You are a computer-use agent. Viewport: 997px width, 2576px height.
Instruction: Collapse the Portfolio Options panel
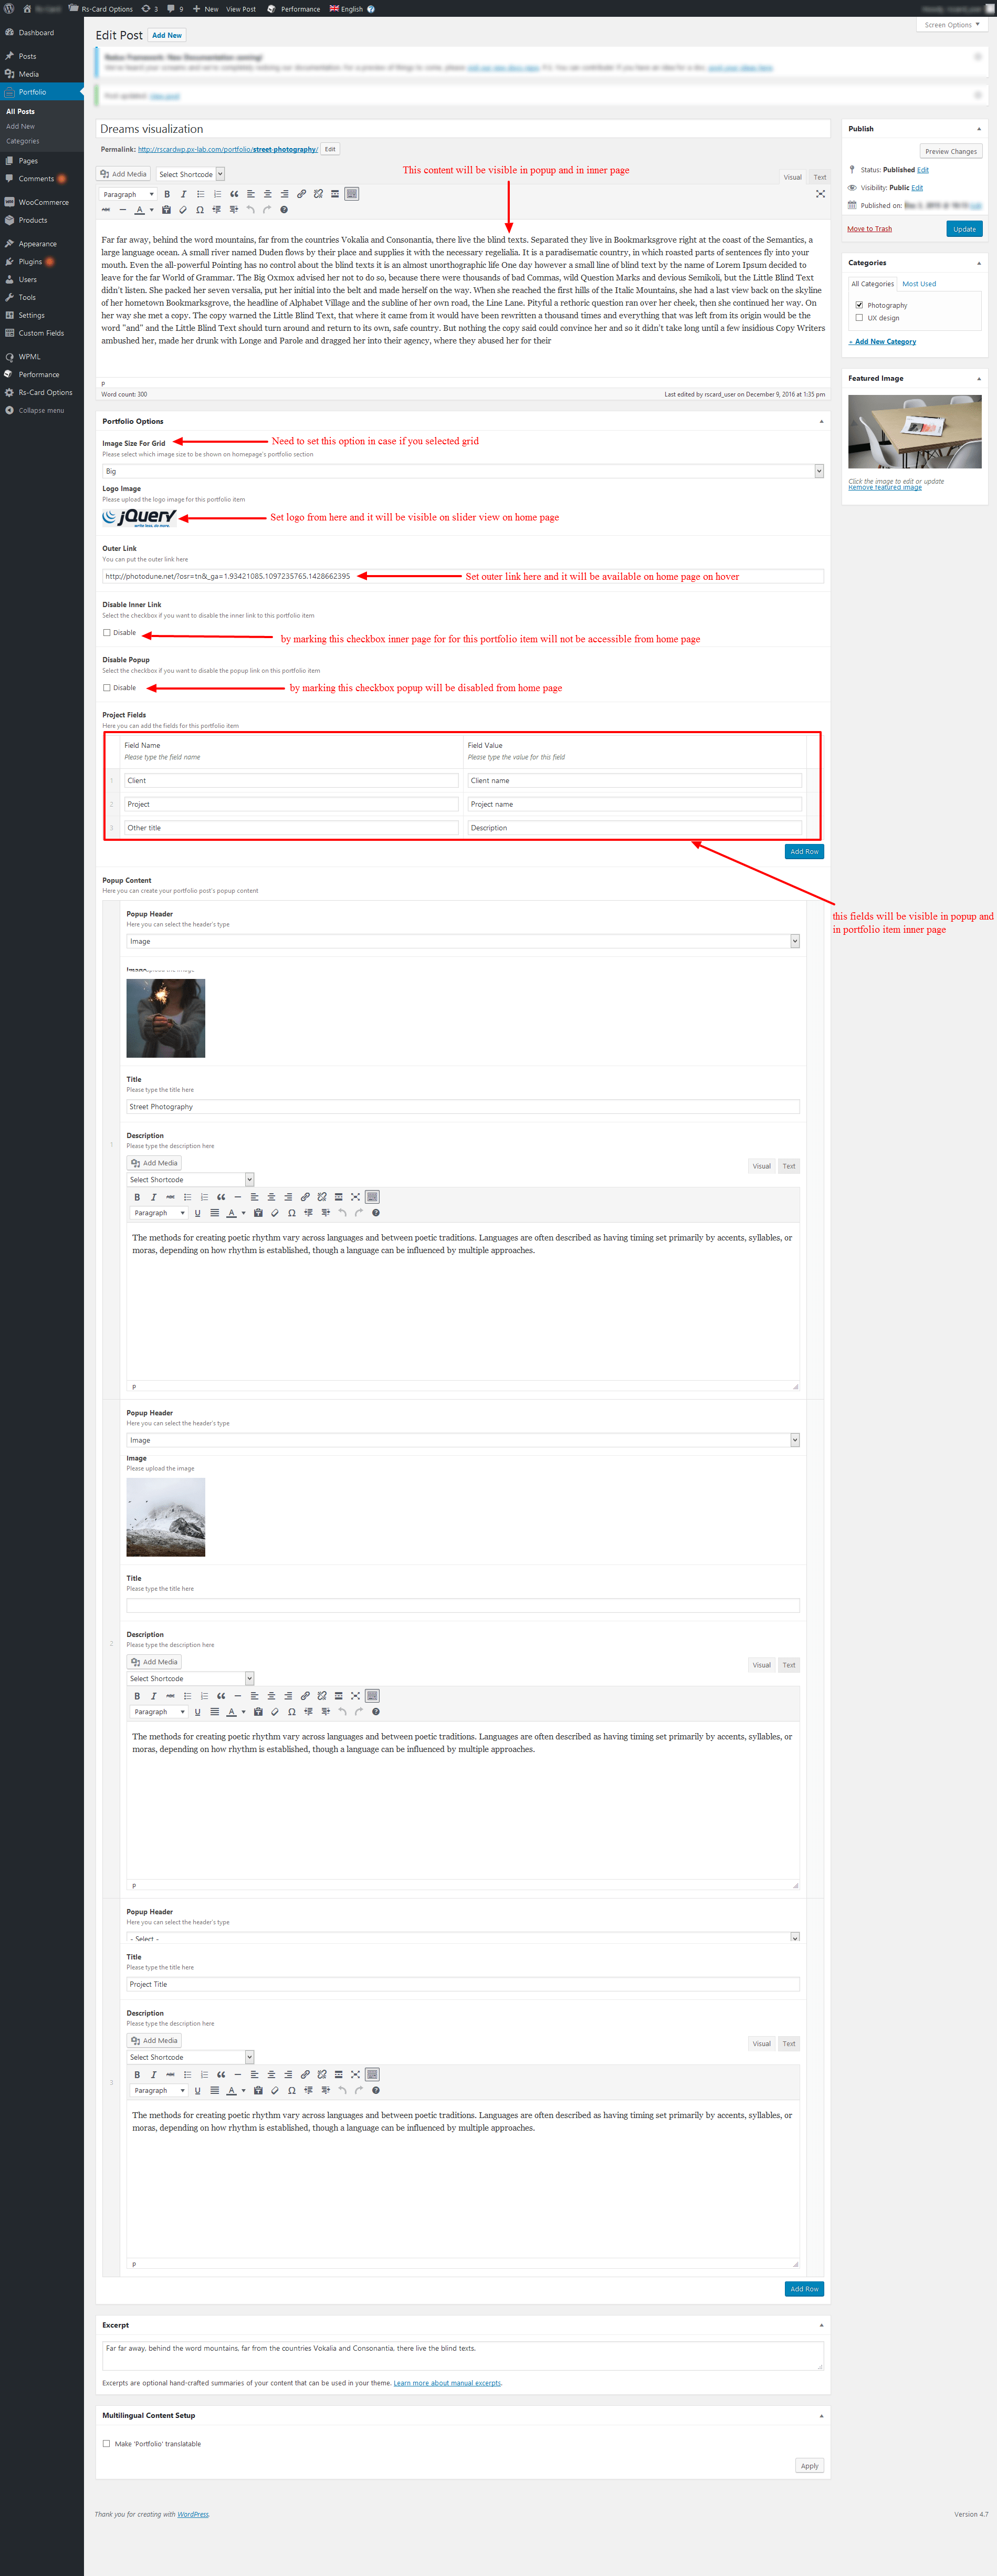pos(821,422)
